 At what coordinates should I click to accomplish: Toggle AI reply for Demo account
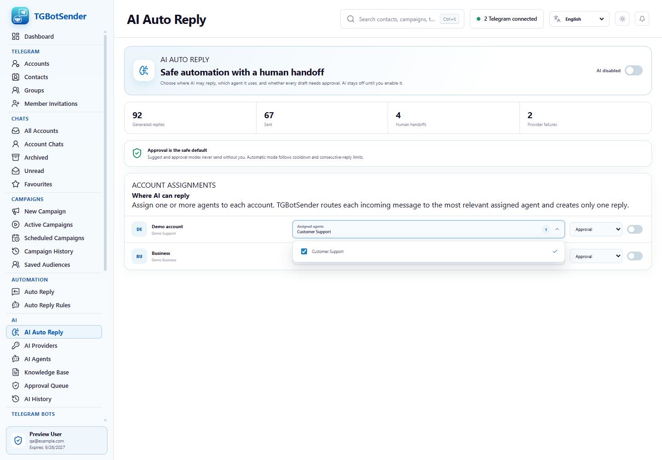[x=635, y=229]
